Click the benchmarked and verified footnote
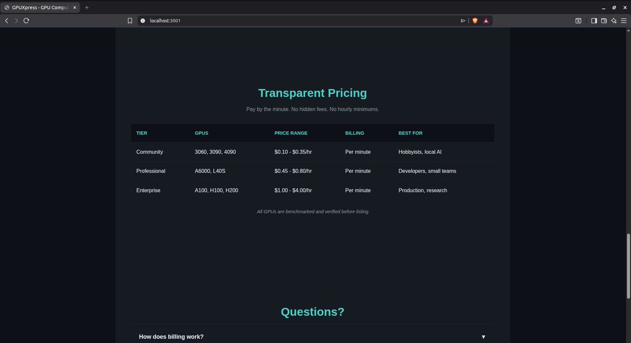This screenshot has width=631, height=343. (312, 211)
